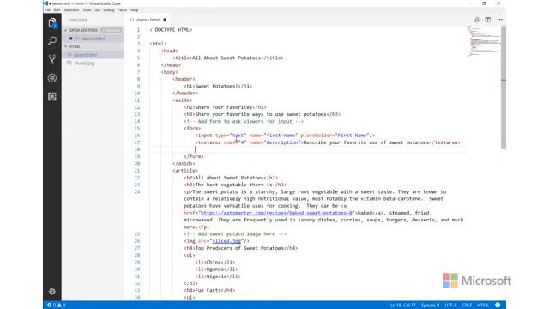This screenshot has width=549, height=309.
Task: Click the feedback smiley in status bar
Action: [498, 306]
